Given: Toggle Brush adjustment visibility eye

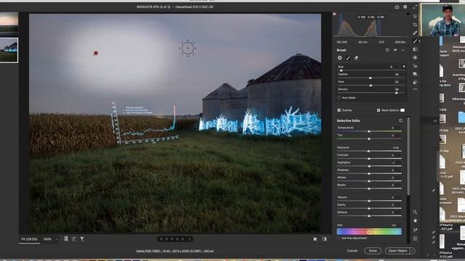Looking at the screenshot, I should [x=395, y=50].
